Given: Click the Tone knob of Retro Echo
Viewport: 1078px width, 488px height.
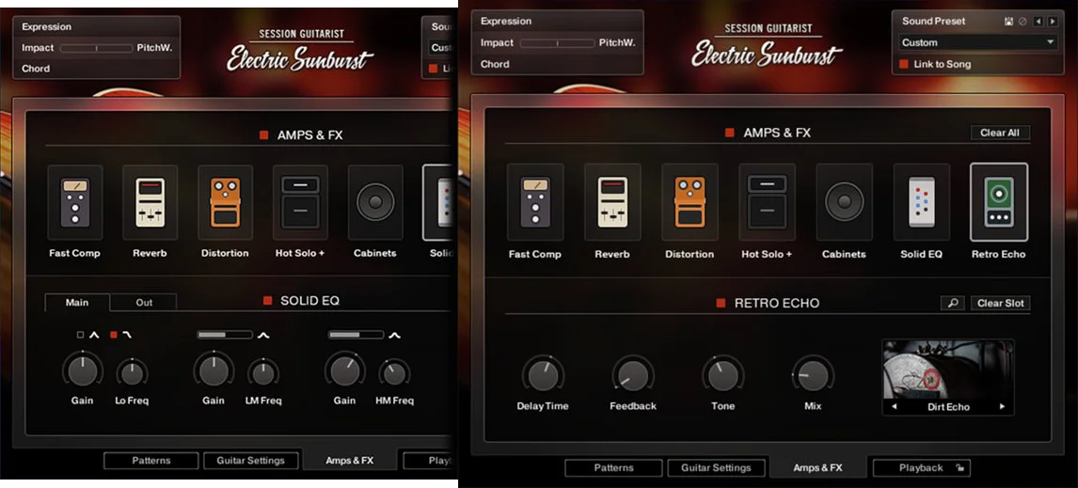Looking at the screenshot, I should pyautogui.click(x=722, y=376).
